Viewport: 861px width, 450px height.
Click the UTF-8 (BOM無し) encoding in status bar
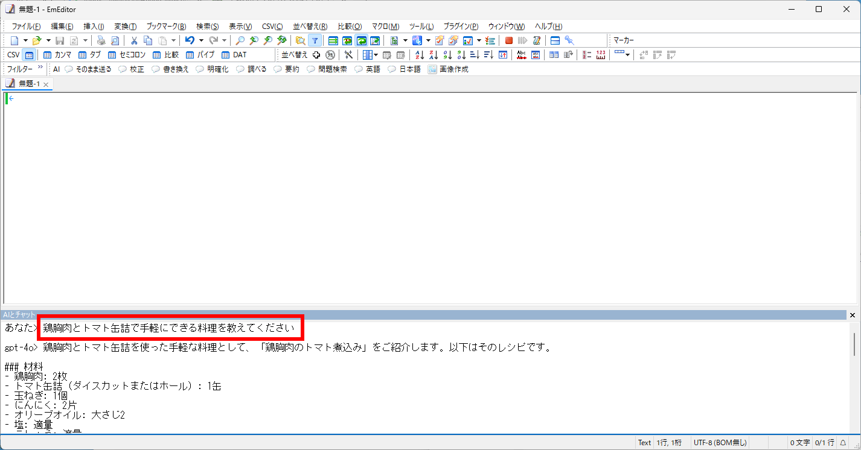(721, 443)
